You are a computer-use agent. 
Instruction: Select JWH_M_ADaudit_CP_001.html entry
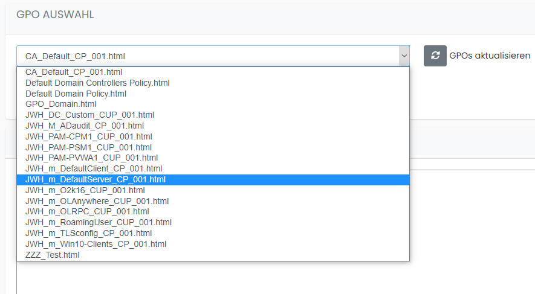click(85, 126)
